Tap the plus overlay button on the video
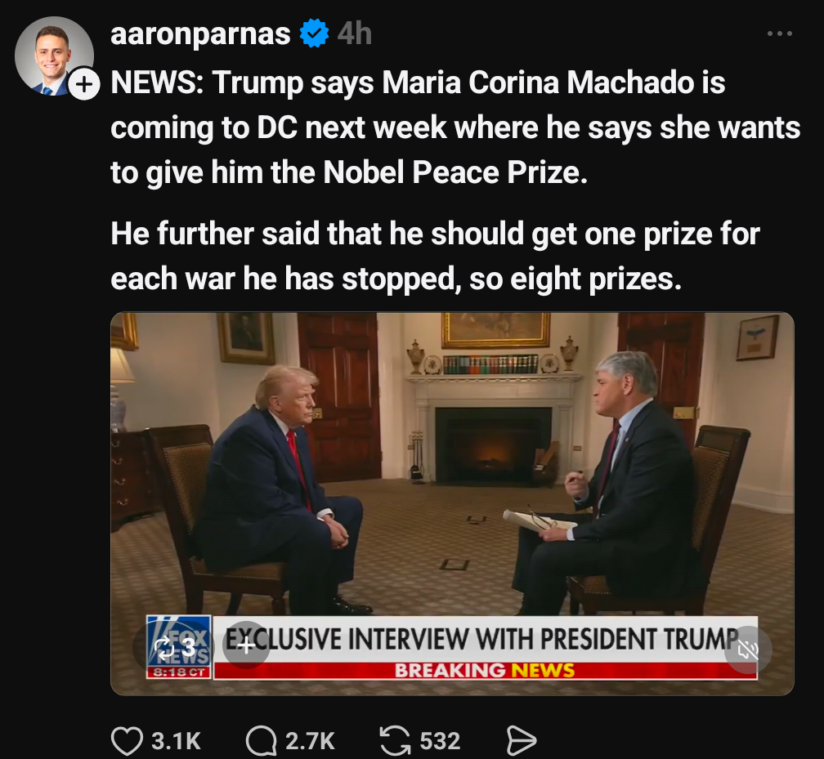Image resolution: width=824 pixels, height=759 pixels. coord(246,645)
